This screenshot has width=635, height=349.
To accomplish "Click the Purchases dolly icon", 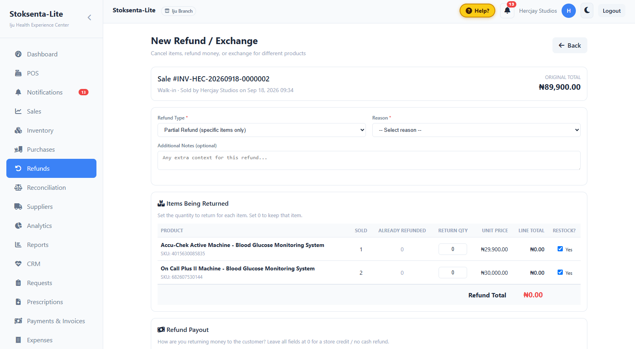I will coord(18,149).
